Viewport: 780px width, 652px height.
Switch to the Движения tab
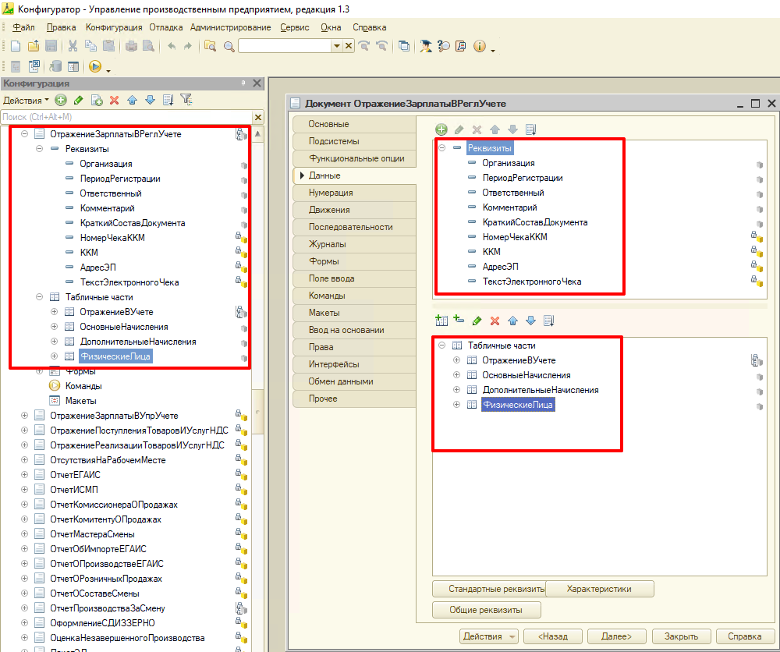[x=329, y=210]
